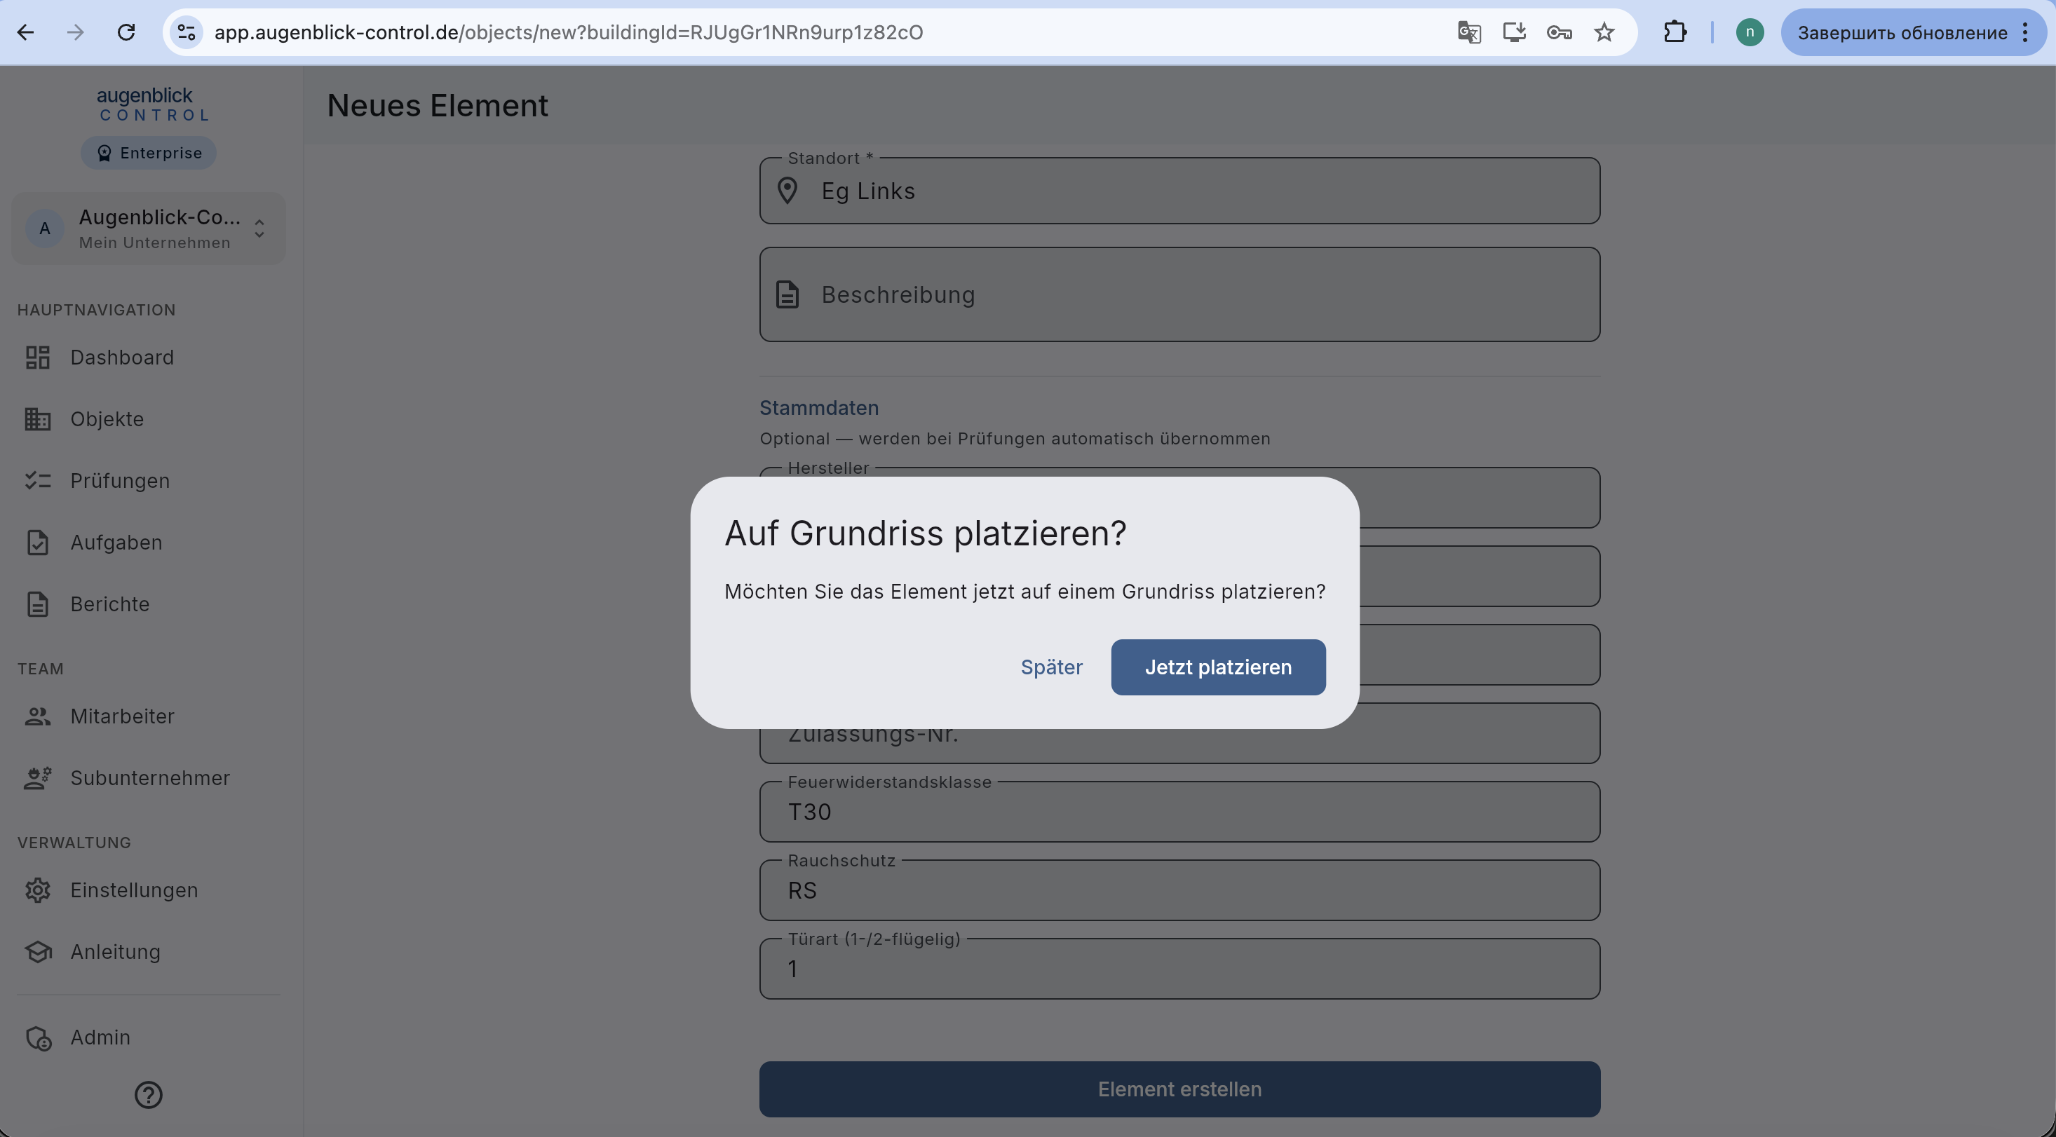Click the location pin icon in Standort
The height and width of the screenshot is (1137, 2056).
click(x=787, y=191)
